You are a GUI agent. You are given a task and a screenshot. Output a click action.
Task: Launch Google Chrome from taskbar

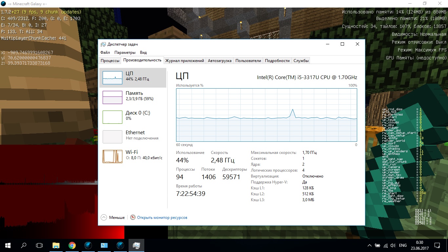point(72,245)
